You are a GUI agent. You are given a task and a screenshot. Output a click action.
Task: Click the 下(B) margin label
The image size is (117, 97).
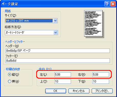(82, 81)
